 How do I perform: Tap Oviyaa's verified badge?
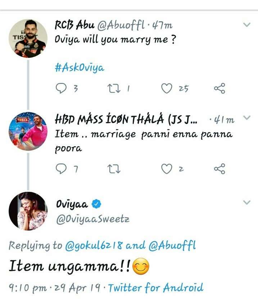coord(96,204)
